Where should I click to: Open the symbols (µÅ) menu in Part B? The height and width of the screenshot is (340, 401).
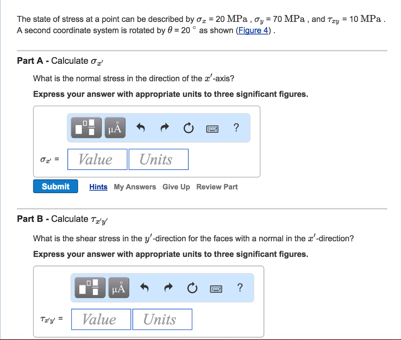tap(118, 288)
